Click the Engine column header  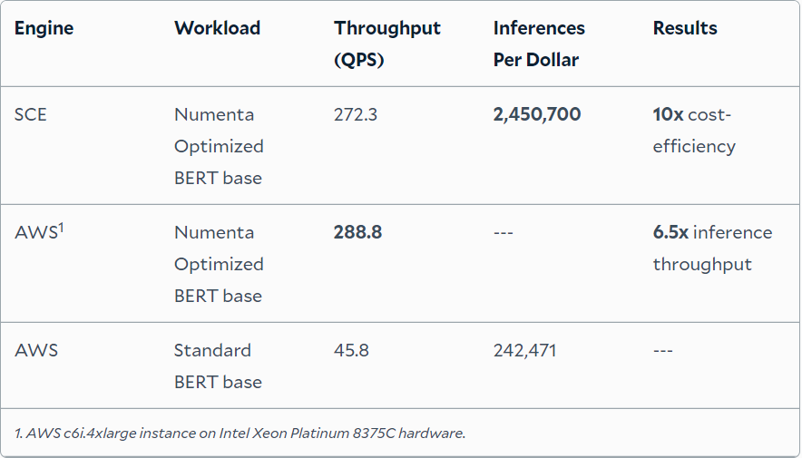tap(44, 28)
